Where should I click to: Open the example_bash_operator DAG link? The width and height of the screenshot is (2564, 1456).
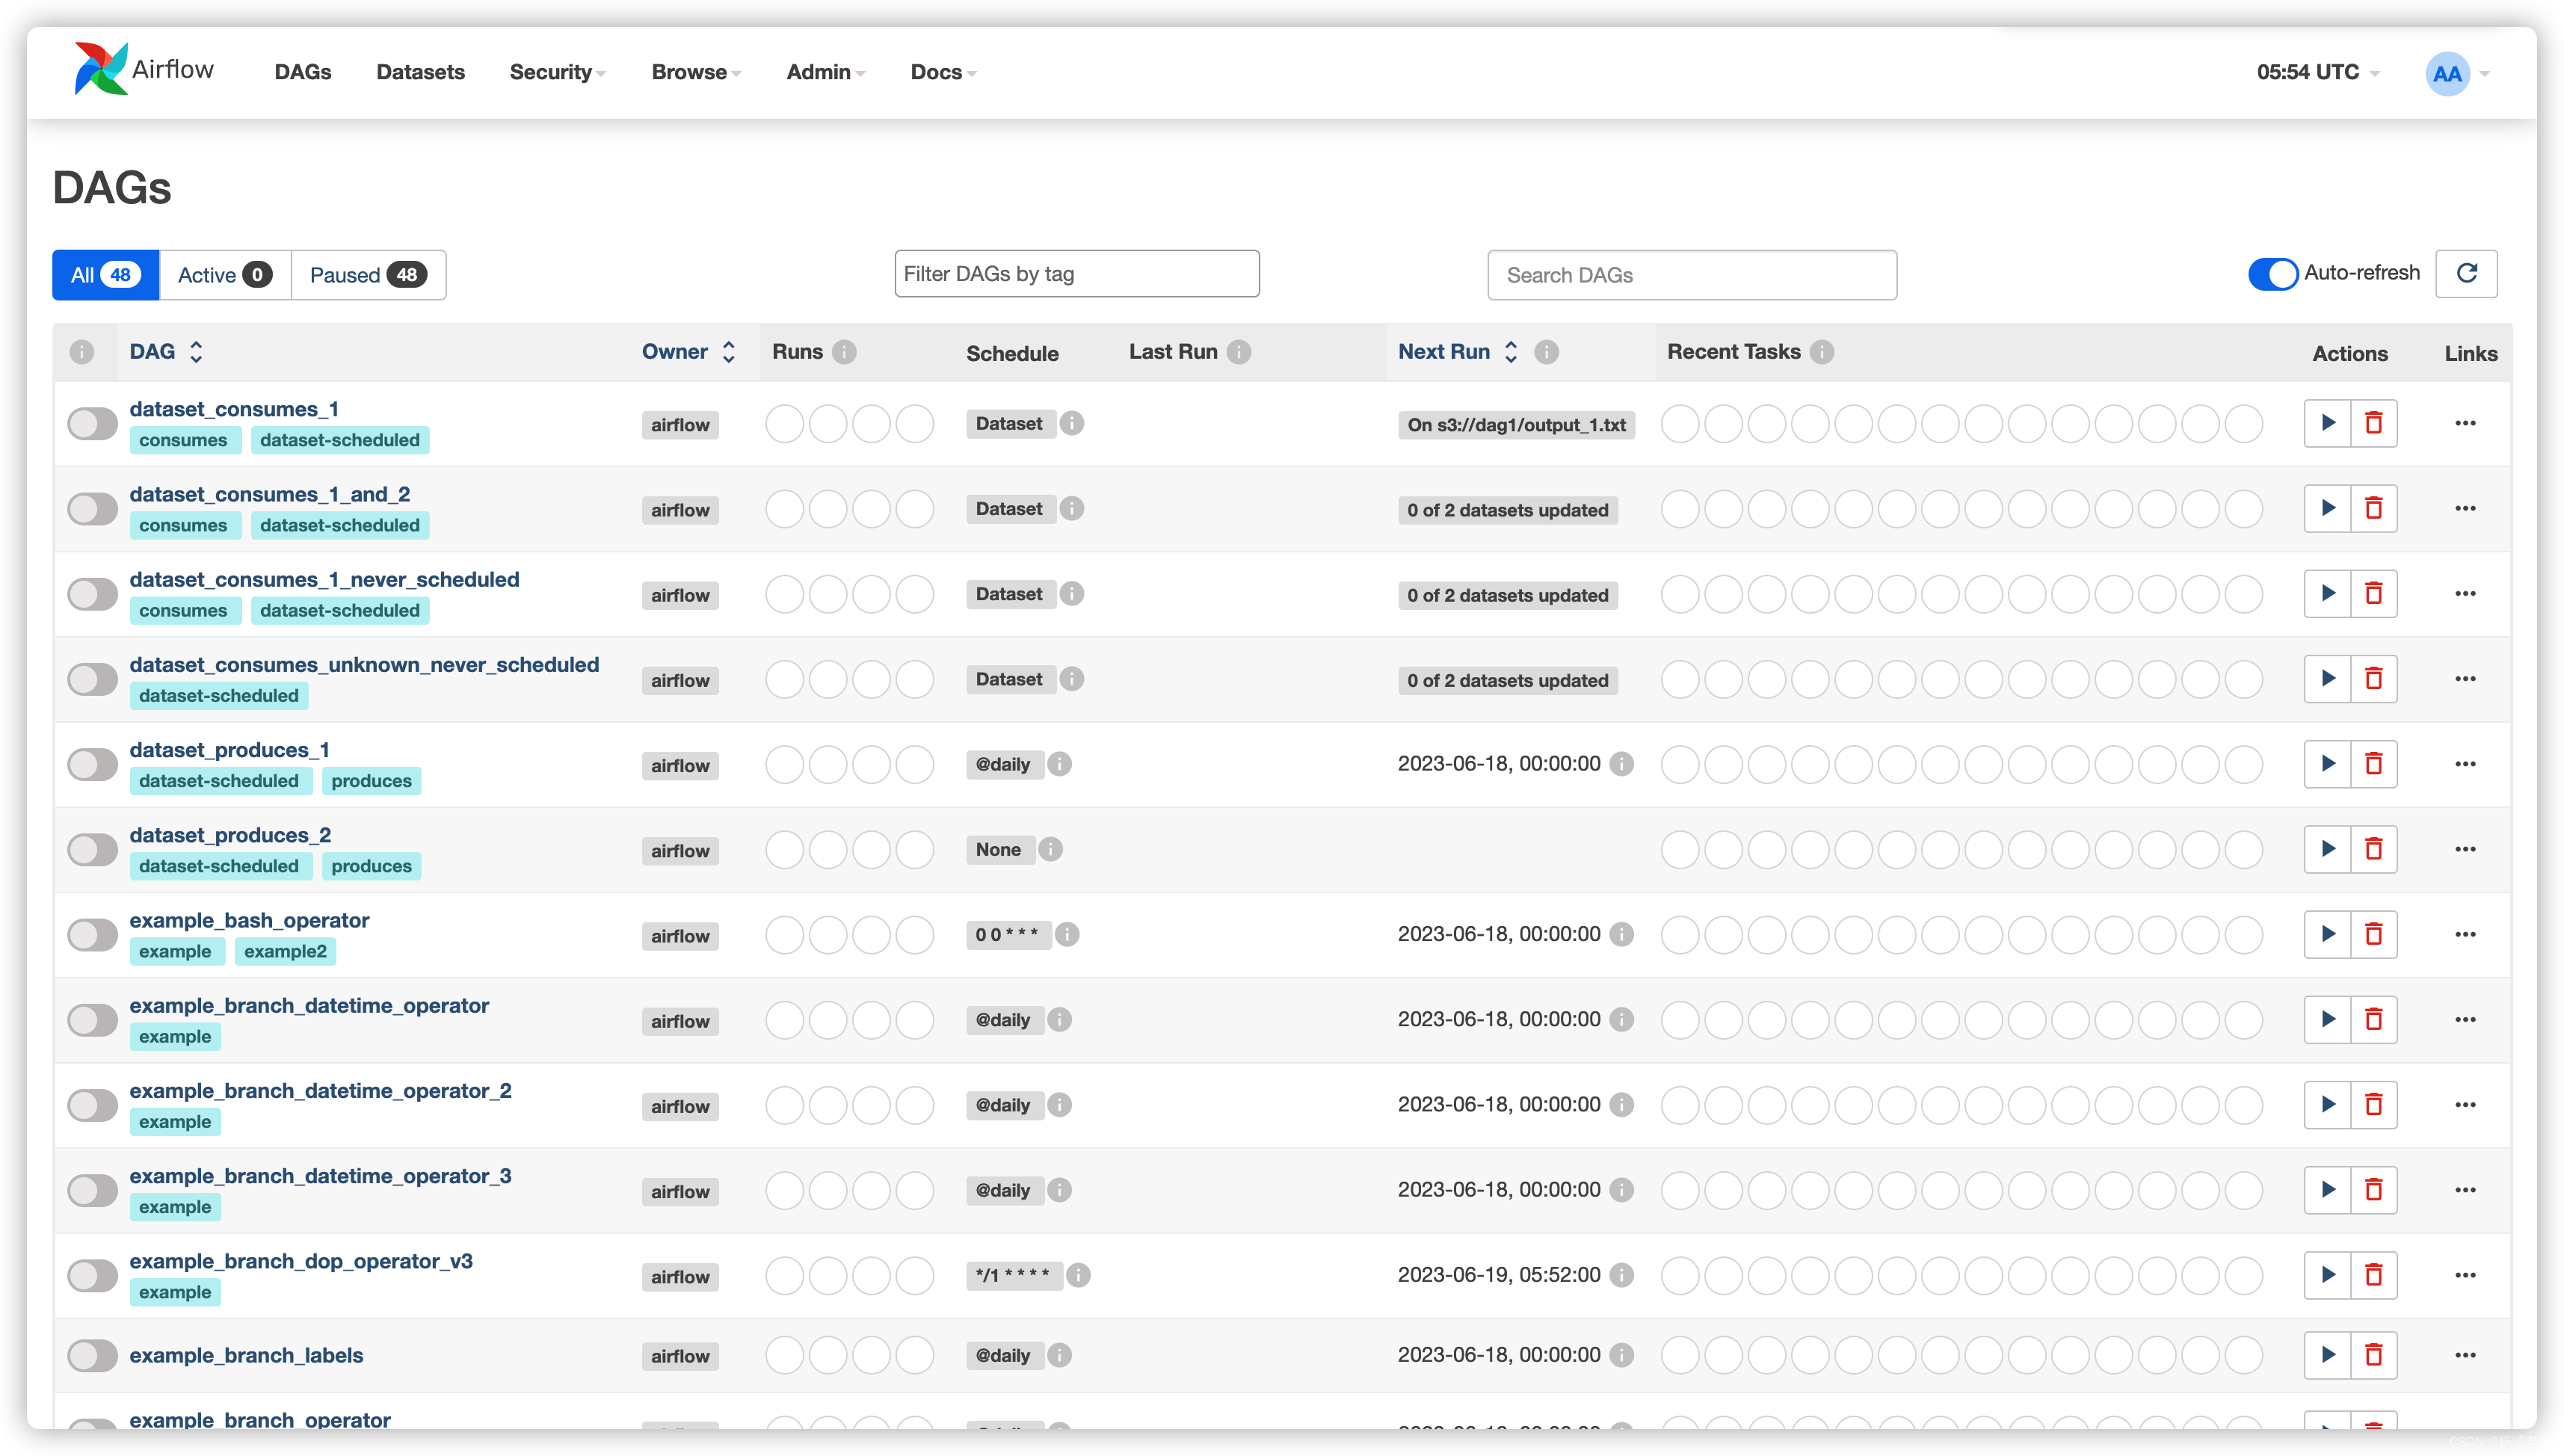pyautogui.click(x=249, y=920)
